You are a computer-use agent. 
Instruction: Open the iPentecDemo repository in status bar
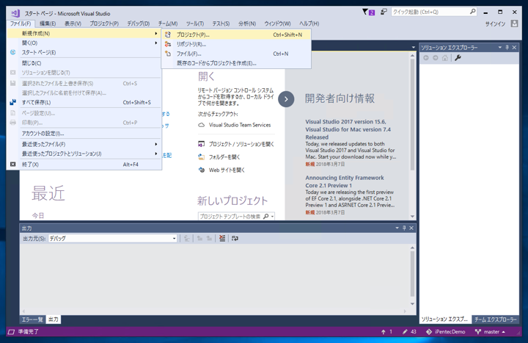point(446,332)
